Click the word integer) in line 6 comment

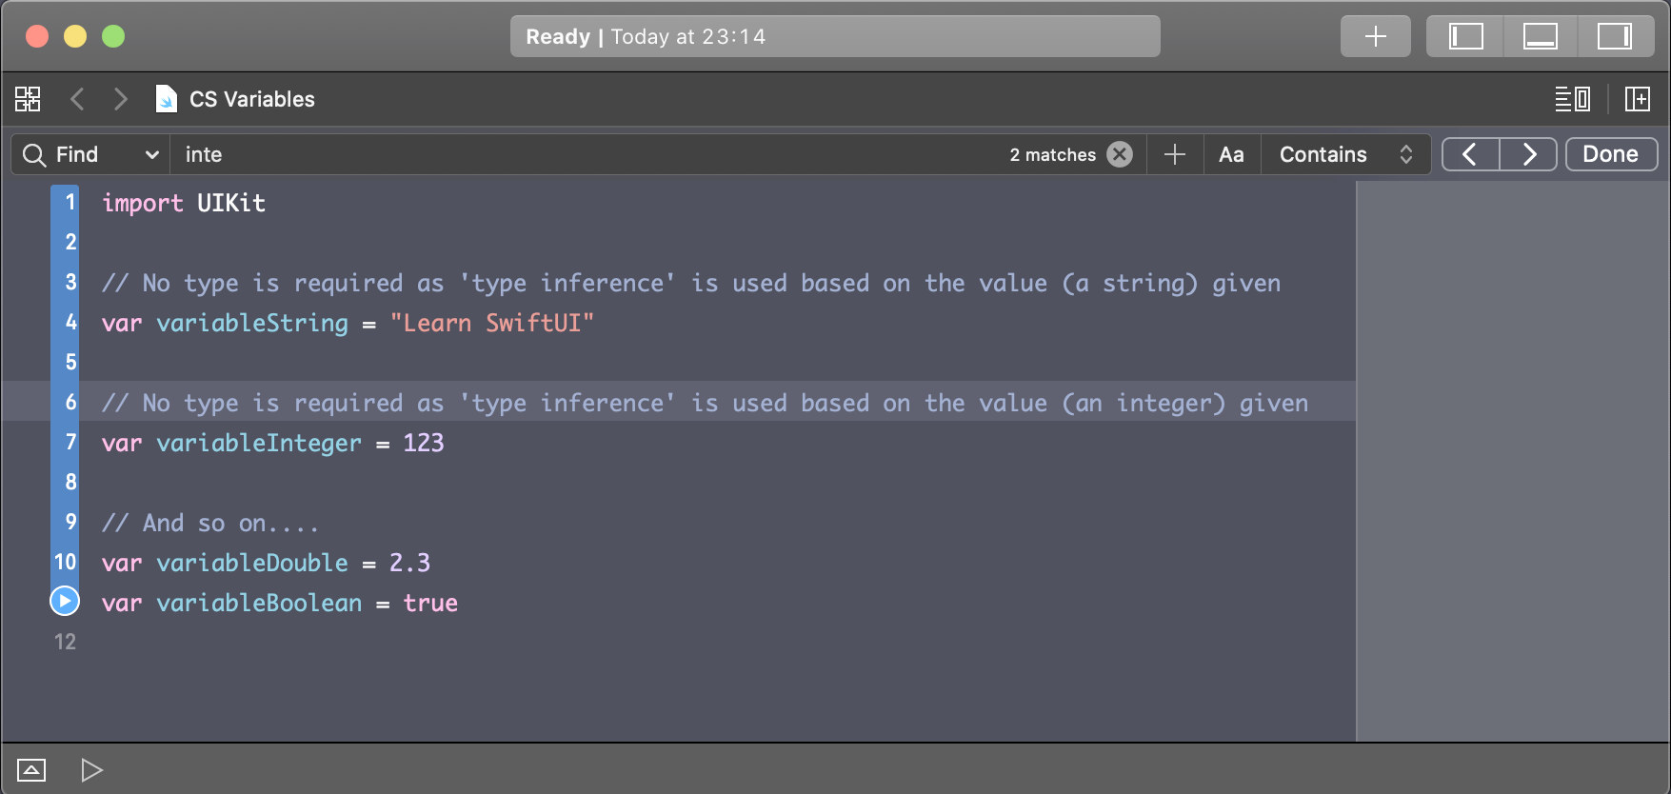click(1171, 404)
